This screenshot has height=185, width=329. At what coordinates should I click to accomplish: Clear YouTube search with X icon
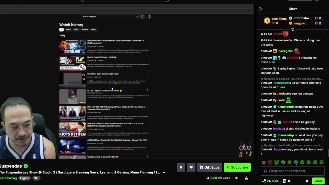[137, 16]
